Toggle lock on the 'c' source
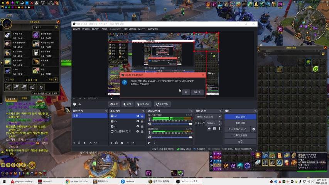Viewport: 329px width, 185px height. [142, 126]
